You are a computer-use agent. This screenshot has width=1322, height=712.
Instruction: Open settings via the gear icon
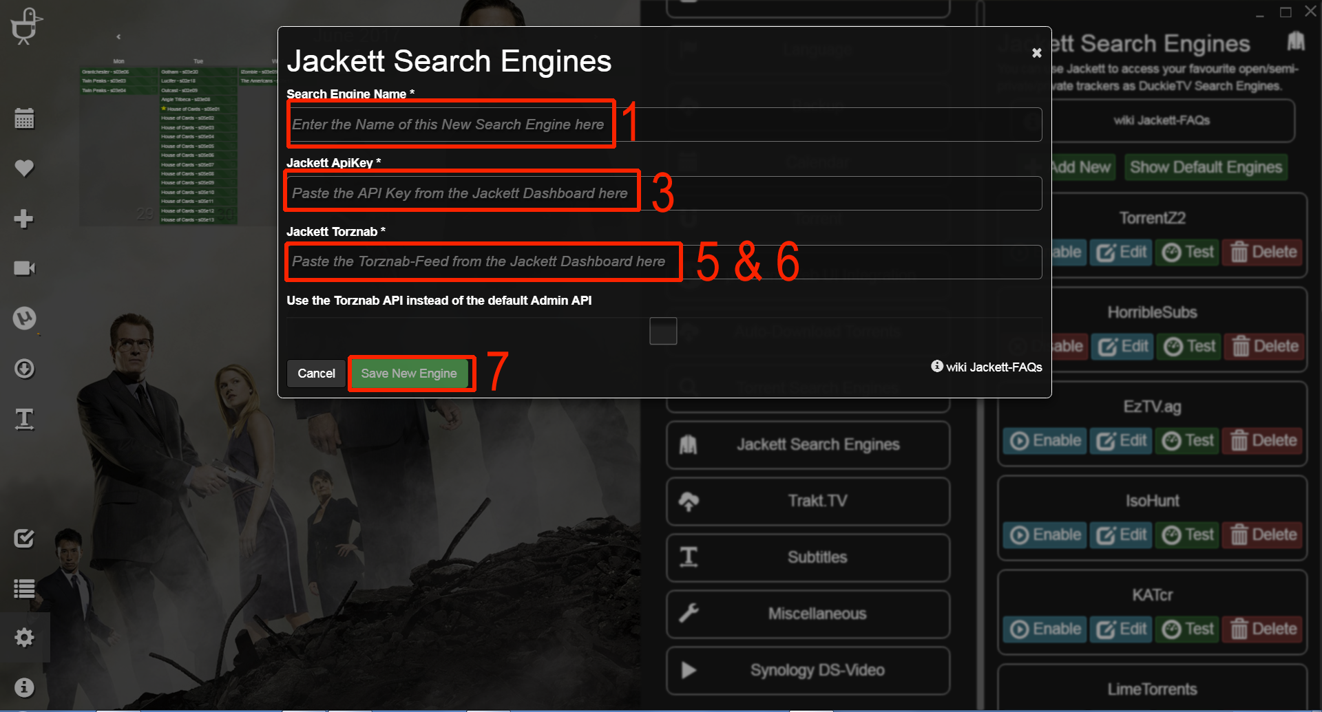click(24, 638)
